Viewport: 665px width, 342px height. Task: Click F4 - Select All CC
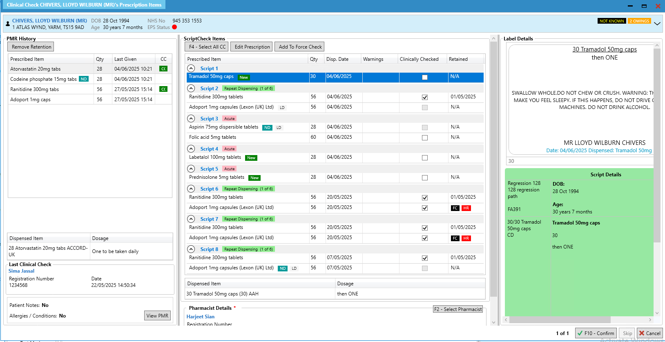pos(207,47)
